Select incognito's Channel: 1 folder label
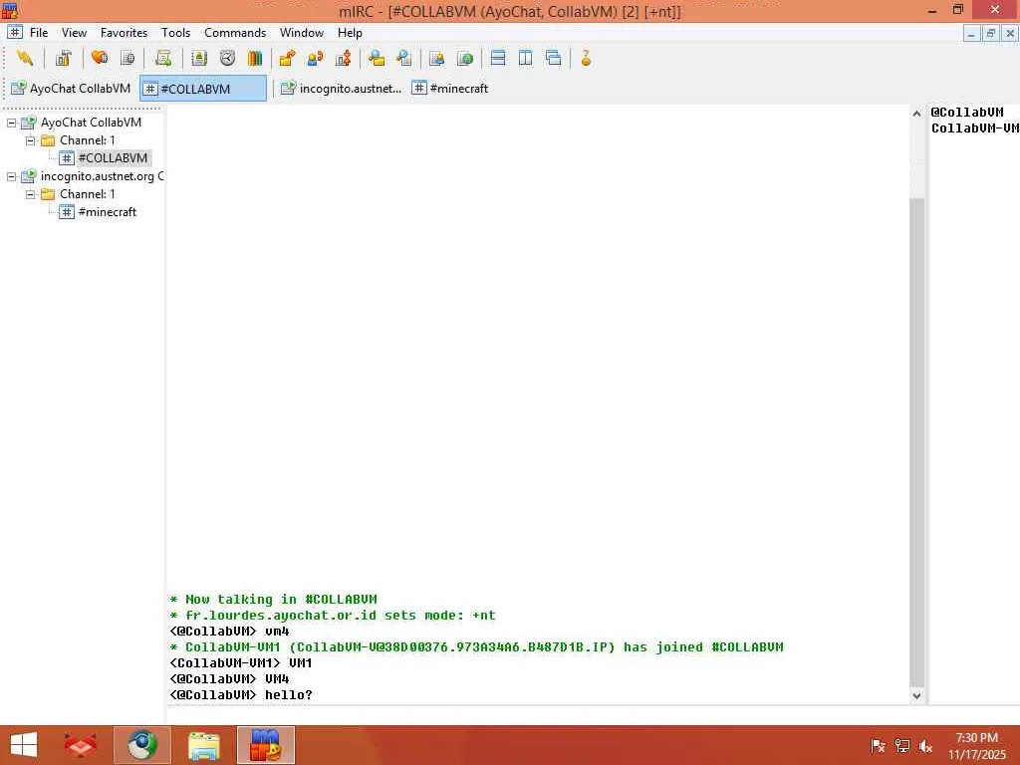This screenshot has height=765, width=1020. tap(88, 194)
